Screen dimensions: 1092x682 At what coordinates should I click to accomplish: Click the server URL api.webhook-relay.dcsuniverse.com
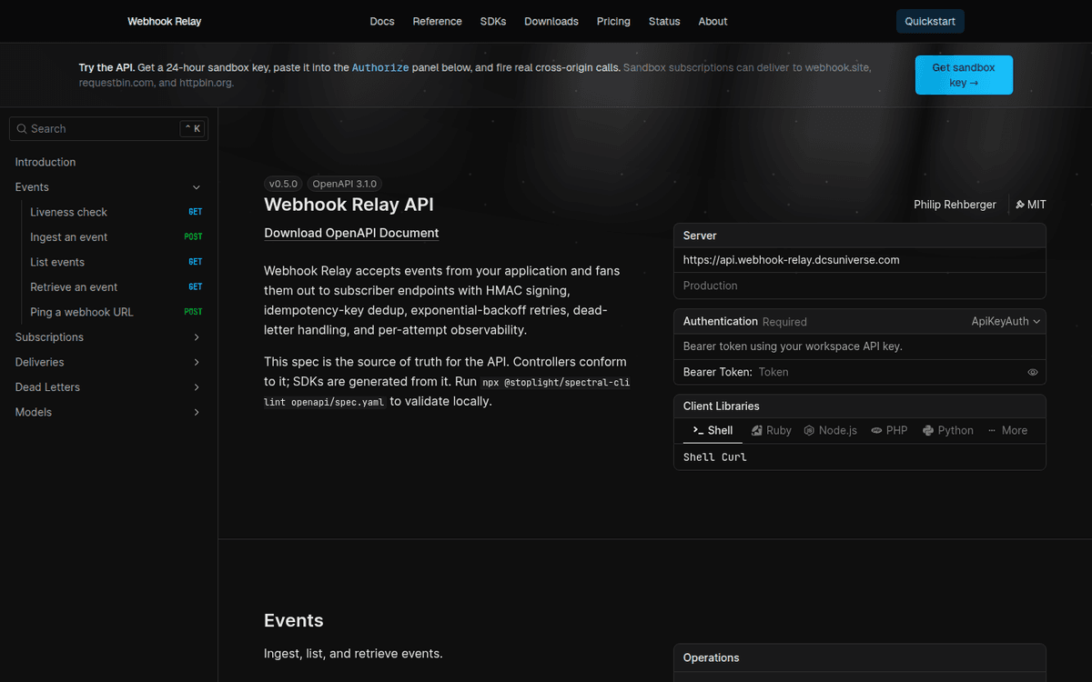click(791, 260)
